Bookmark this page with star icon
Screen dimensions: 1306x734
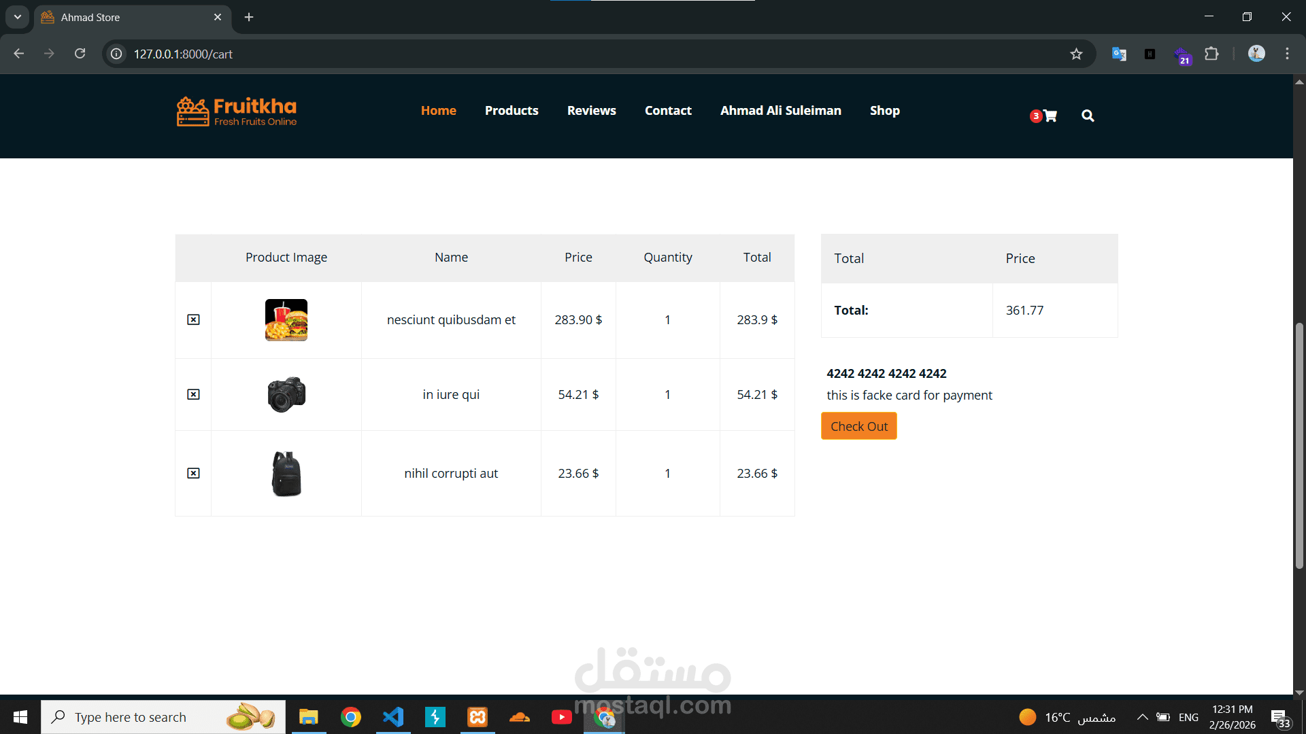pyautogui.click(x=1076, y=54)
